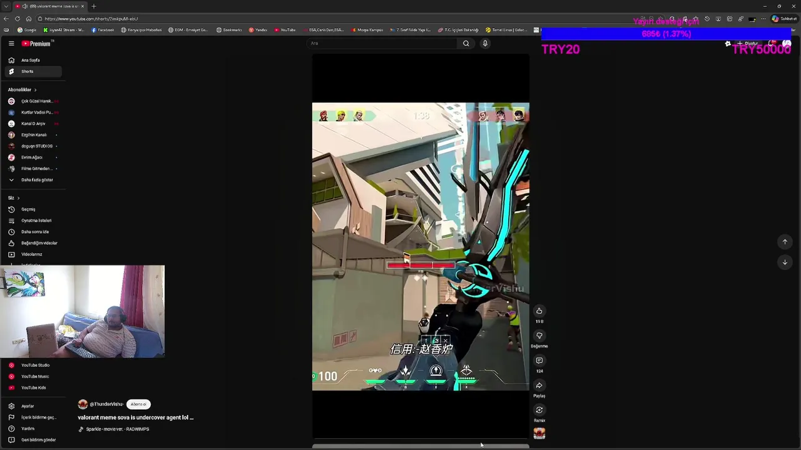Click the Short title valorant meme sova

(136, 417)
